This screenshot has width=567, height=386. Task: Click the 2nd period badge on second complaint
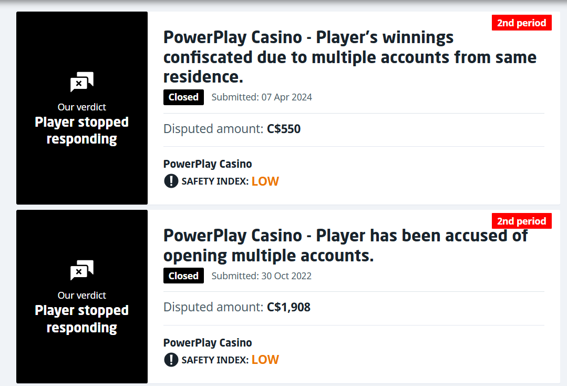(x=521, y=221)
